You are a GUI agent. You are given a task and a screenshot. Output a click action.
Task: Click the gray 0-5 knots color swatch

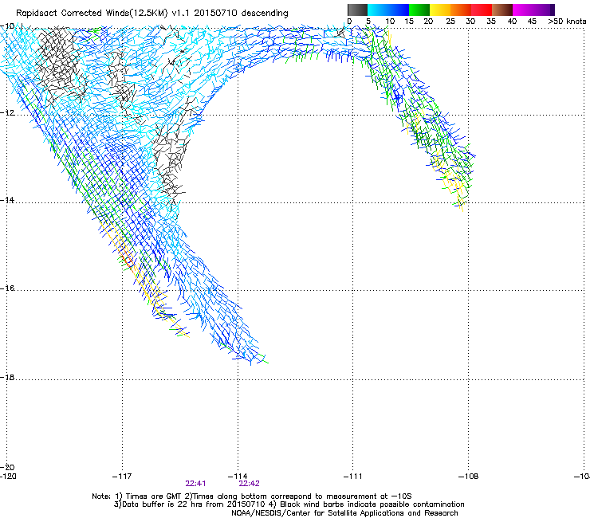(x=357, y=10)
